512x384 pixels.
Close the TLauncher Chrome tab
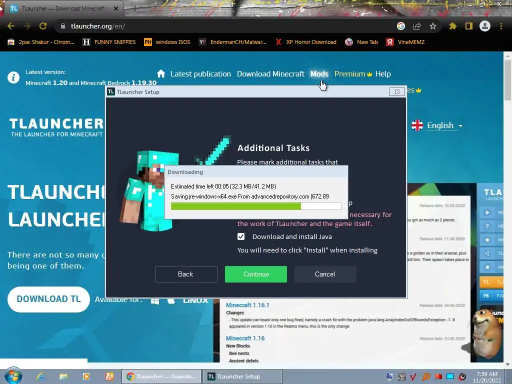[116, 8]
